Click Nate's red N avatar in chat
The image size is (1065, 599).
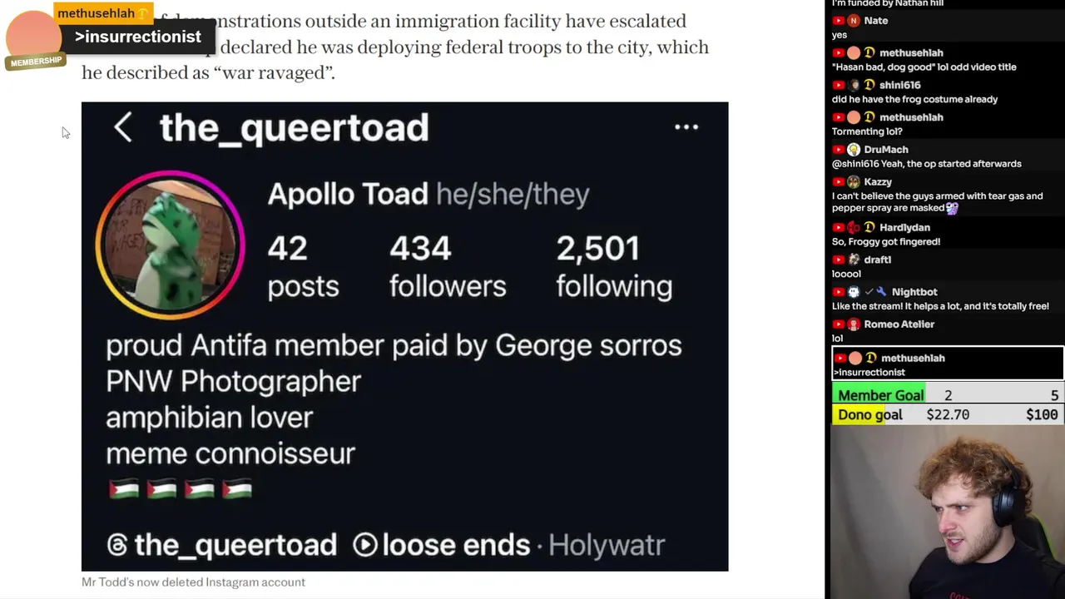[x=854, y=21]
